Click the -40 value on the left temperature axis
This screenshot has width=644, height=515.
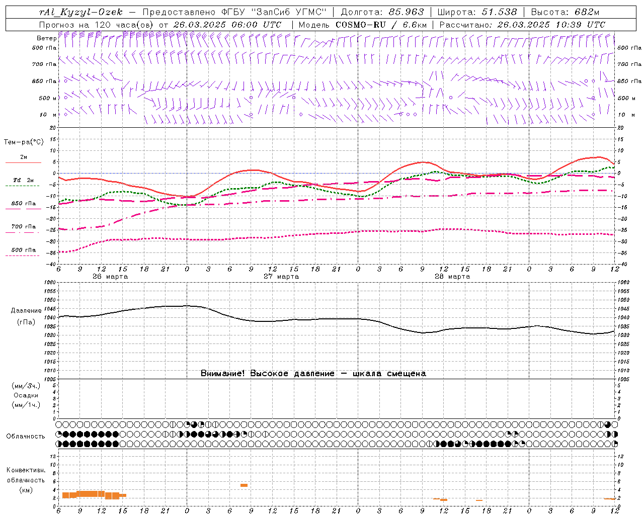pos(52,265)
